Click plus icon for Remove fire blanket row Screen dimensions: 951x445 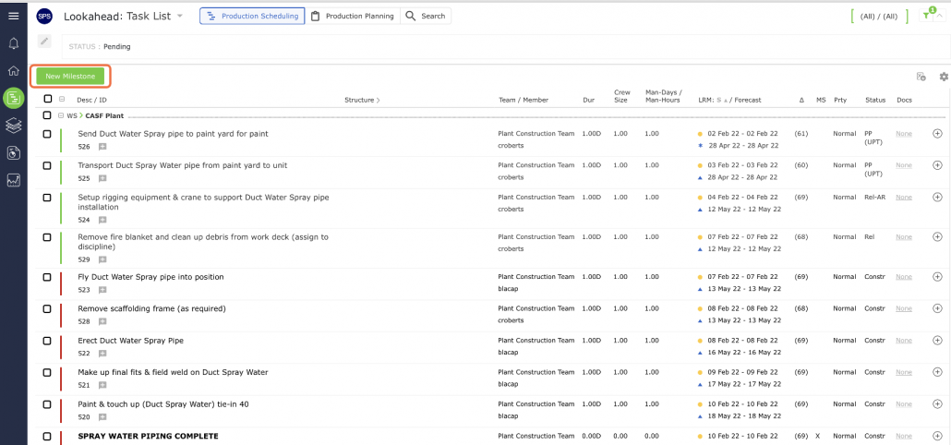coord(937,236)
